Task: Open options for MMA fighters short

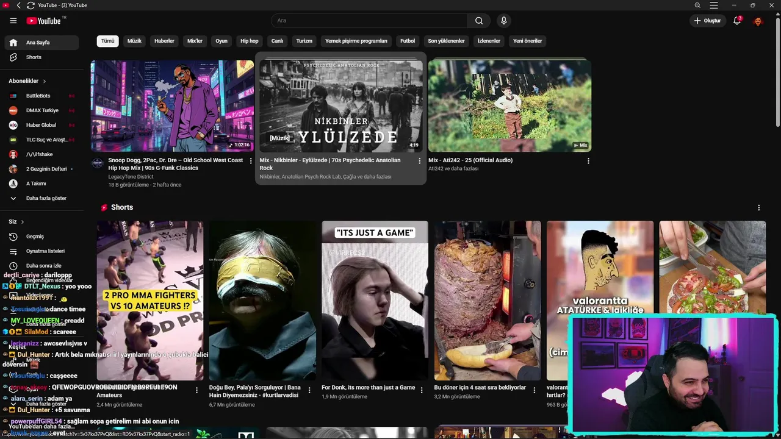Action: coord(196,390)
